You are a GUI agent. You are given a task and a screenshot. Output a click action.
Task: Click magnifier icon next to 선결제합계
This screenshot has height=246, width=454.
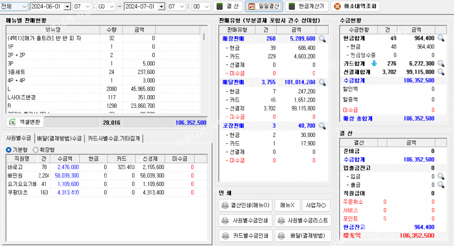coord(441,72)
